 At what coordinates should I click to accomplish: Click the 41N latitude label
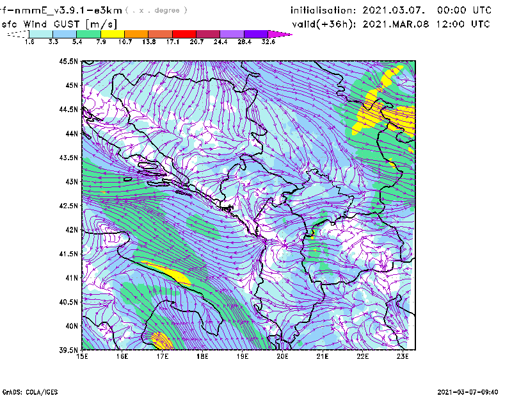point(72,277)
